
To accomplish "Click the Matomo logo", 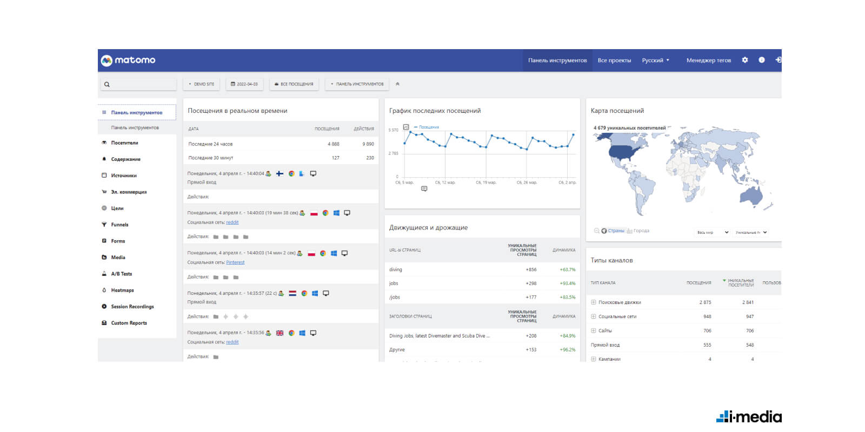I will pyautogui.click(x=129, y=60).
